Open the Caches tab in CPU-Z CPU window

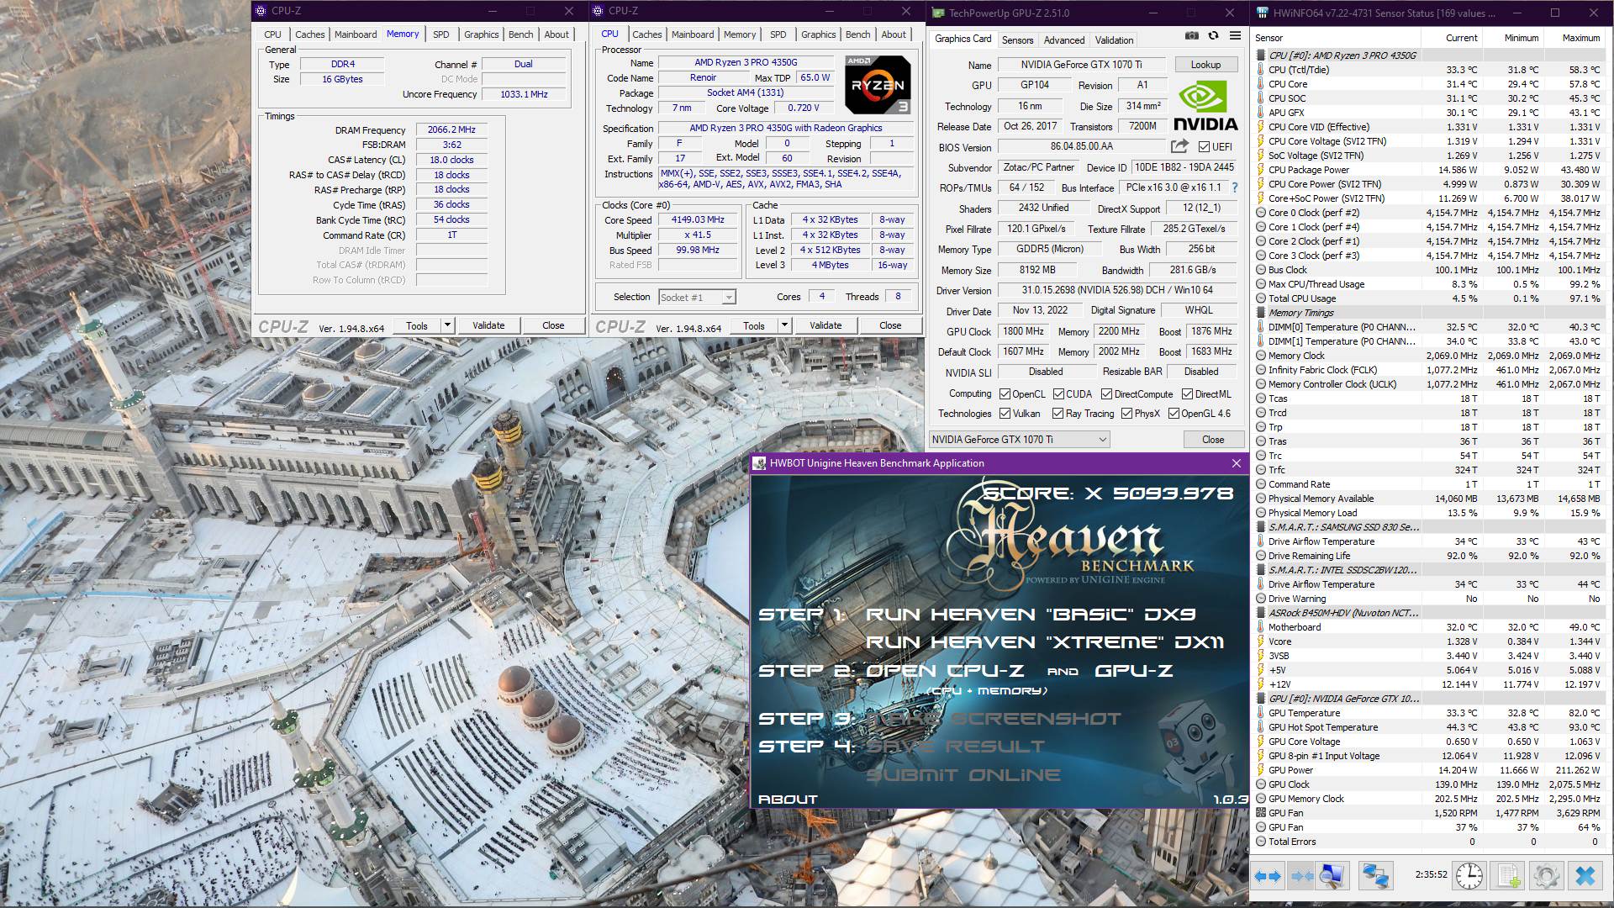tap(646, 34)
